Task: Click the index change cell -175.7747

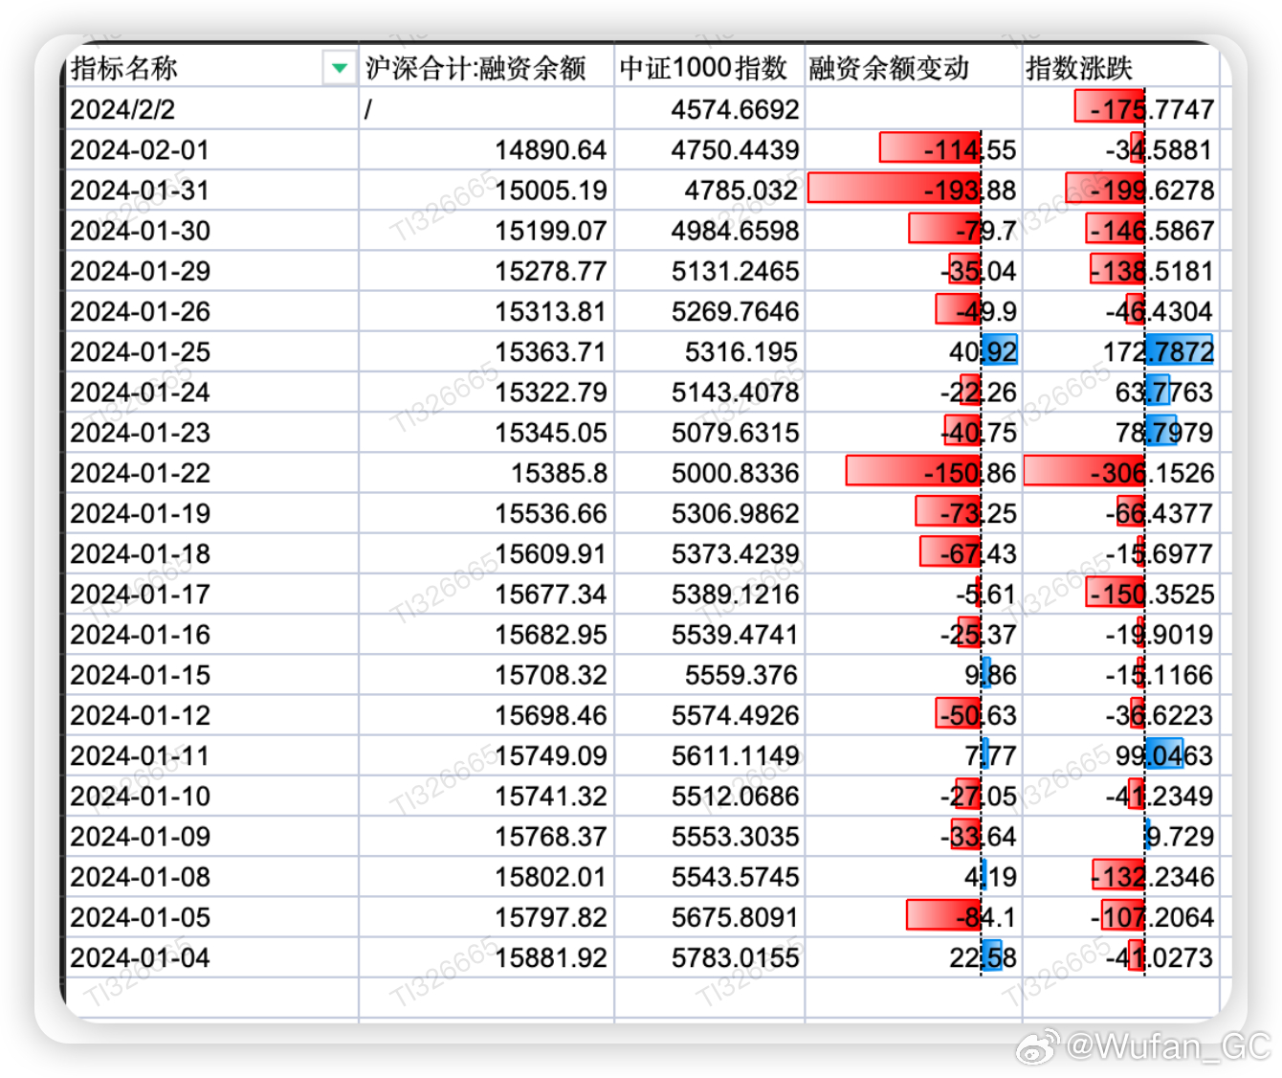Action: (1120, 108)
